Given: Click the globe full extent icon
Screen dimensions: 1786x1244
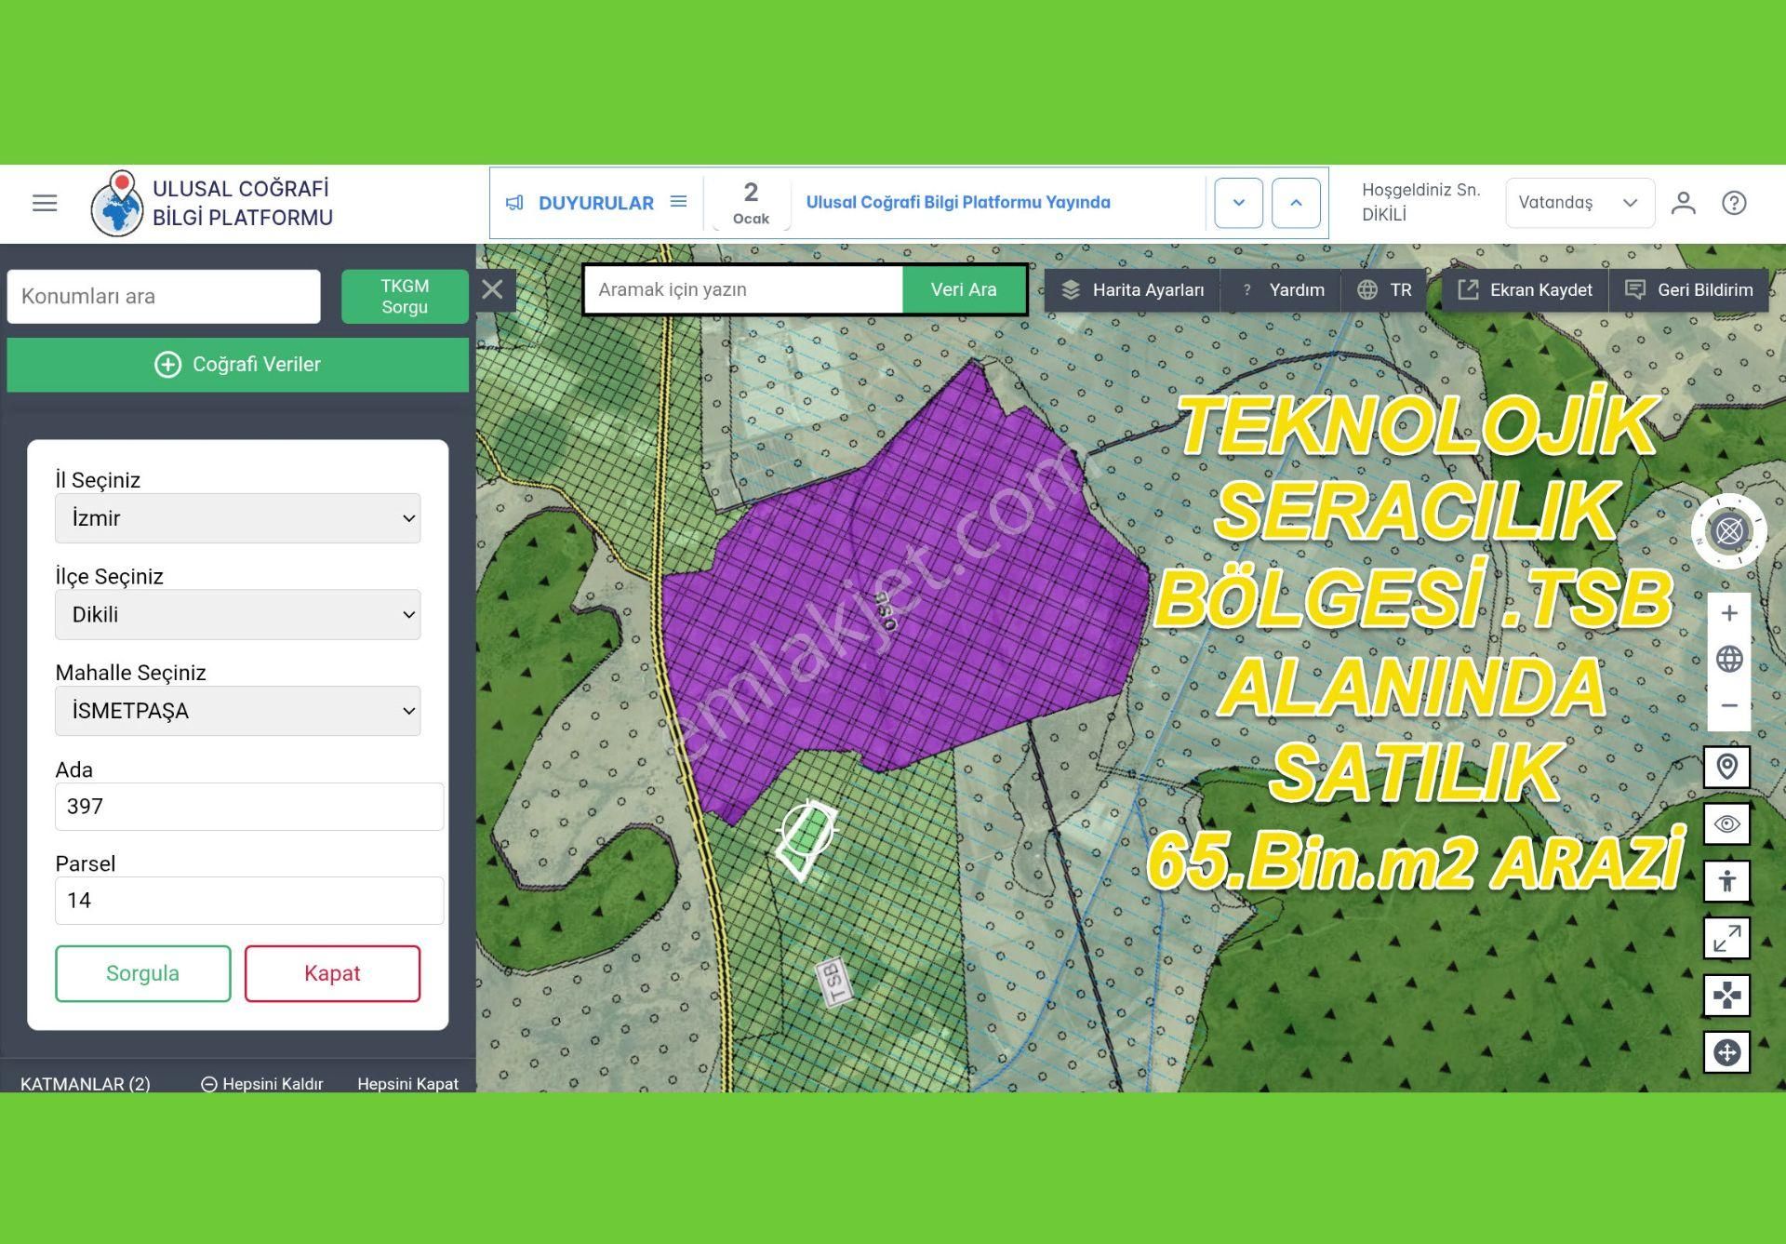Looking at the screenshot, I should click(x=1728, y=659).
